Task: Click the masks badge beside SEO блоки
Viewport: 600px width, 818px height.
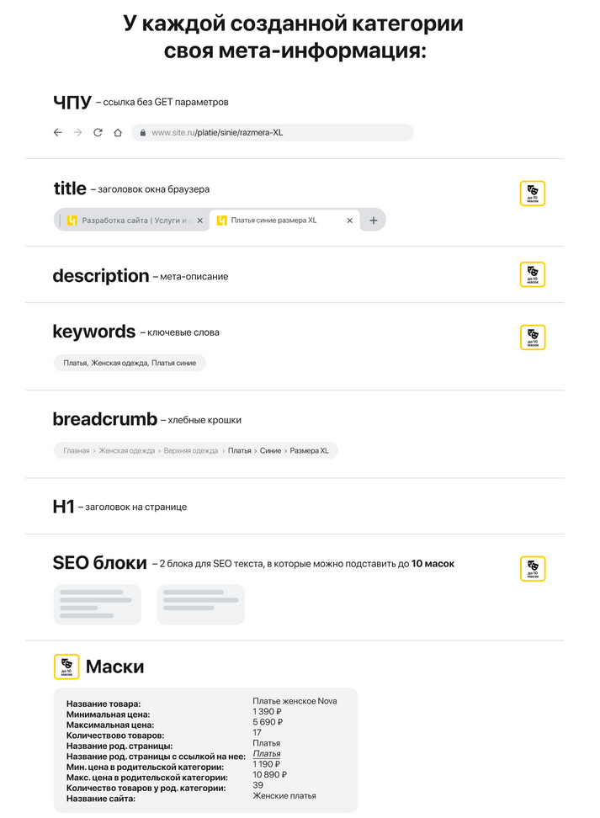Action: (532, 569)
